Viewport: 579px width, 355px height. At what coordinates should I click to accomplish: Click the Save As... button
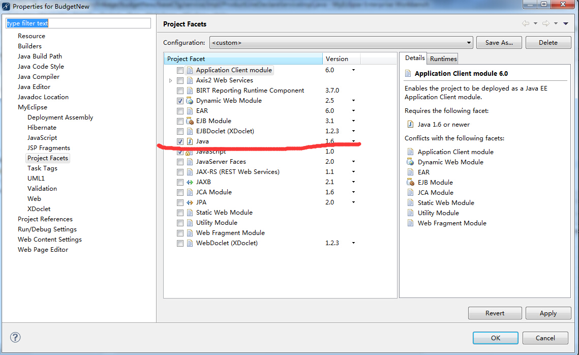coord(499,43)
